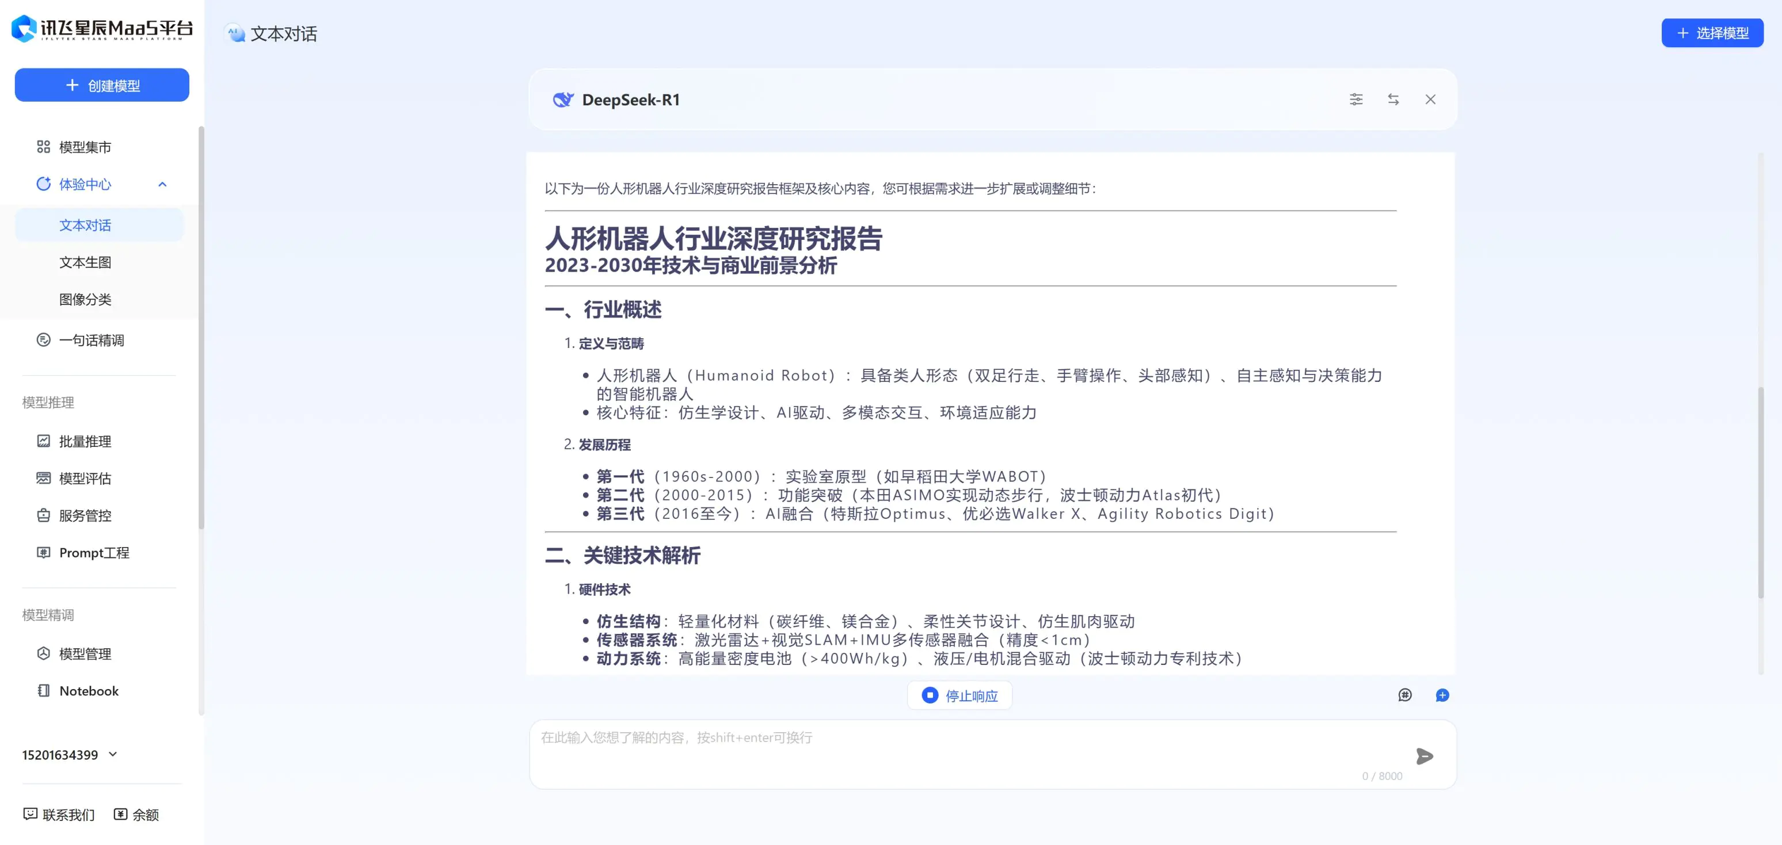Open 服务管控 in the sidebar

click(x=85, y=515)
